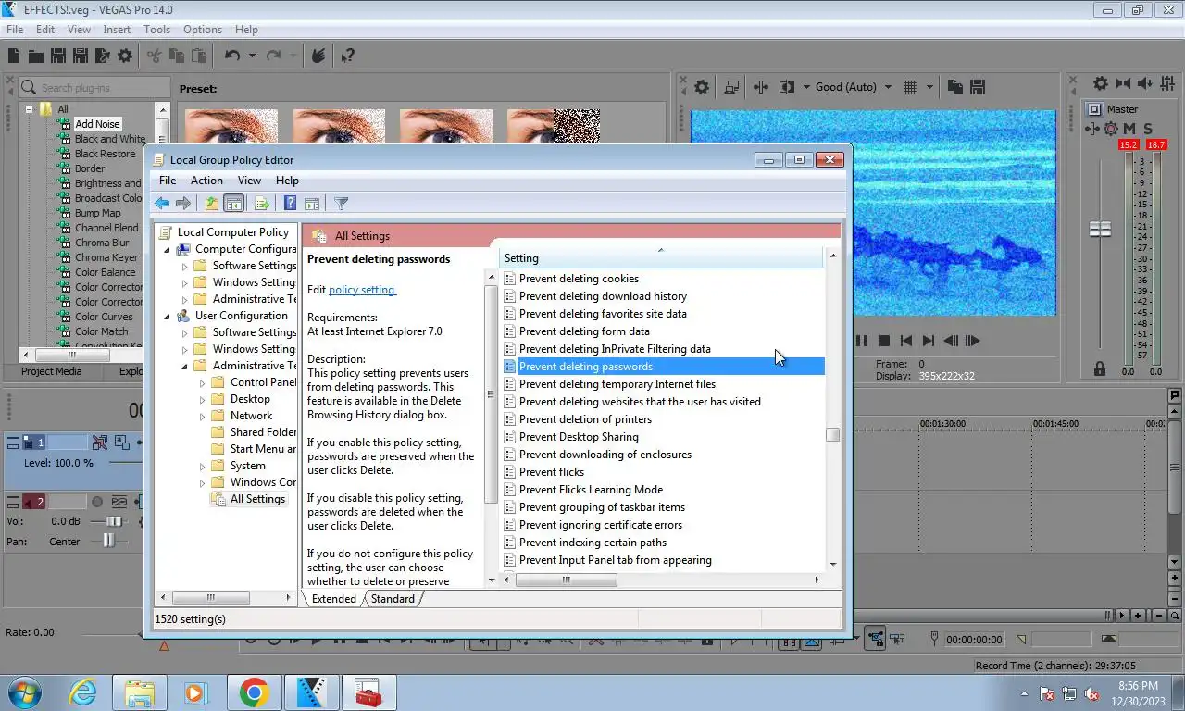This screenshot has height=711, width=1185.
Task: Expand the Desktop tree node
Action: coord(203,399)
